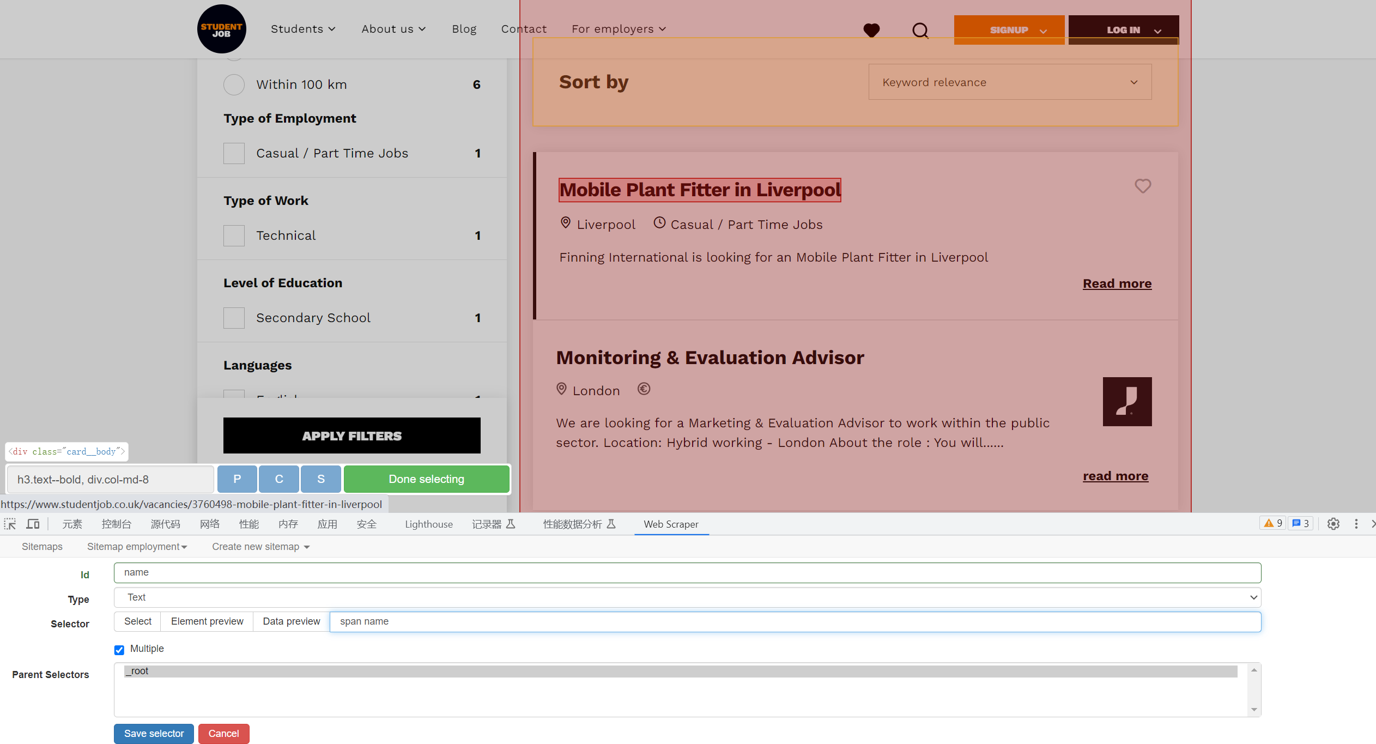
Task: Expand the Type dropdown set to Text
Action: (687, 597)
